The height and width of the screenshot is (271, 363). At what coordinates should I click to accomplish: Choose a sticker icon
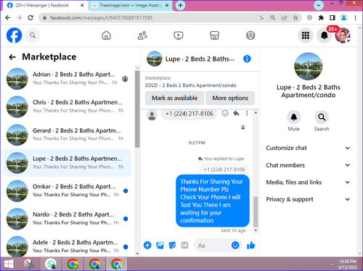coord(172,245)
